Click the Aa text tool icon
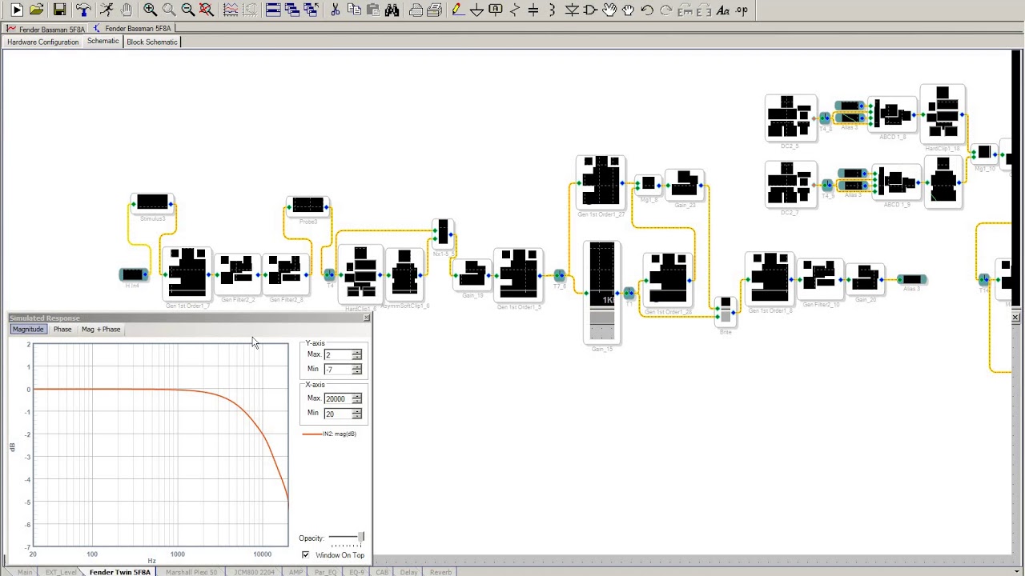 coord(723,10)
